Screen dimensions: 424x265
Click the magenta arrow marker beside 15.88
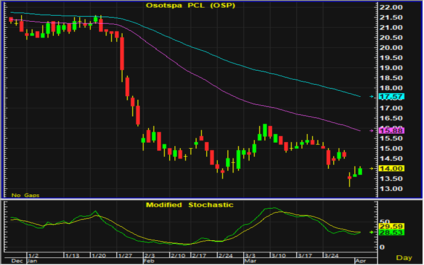tap(371, 131)
